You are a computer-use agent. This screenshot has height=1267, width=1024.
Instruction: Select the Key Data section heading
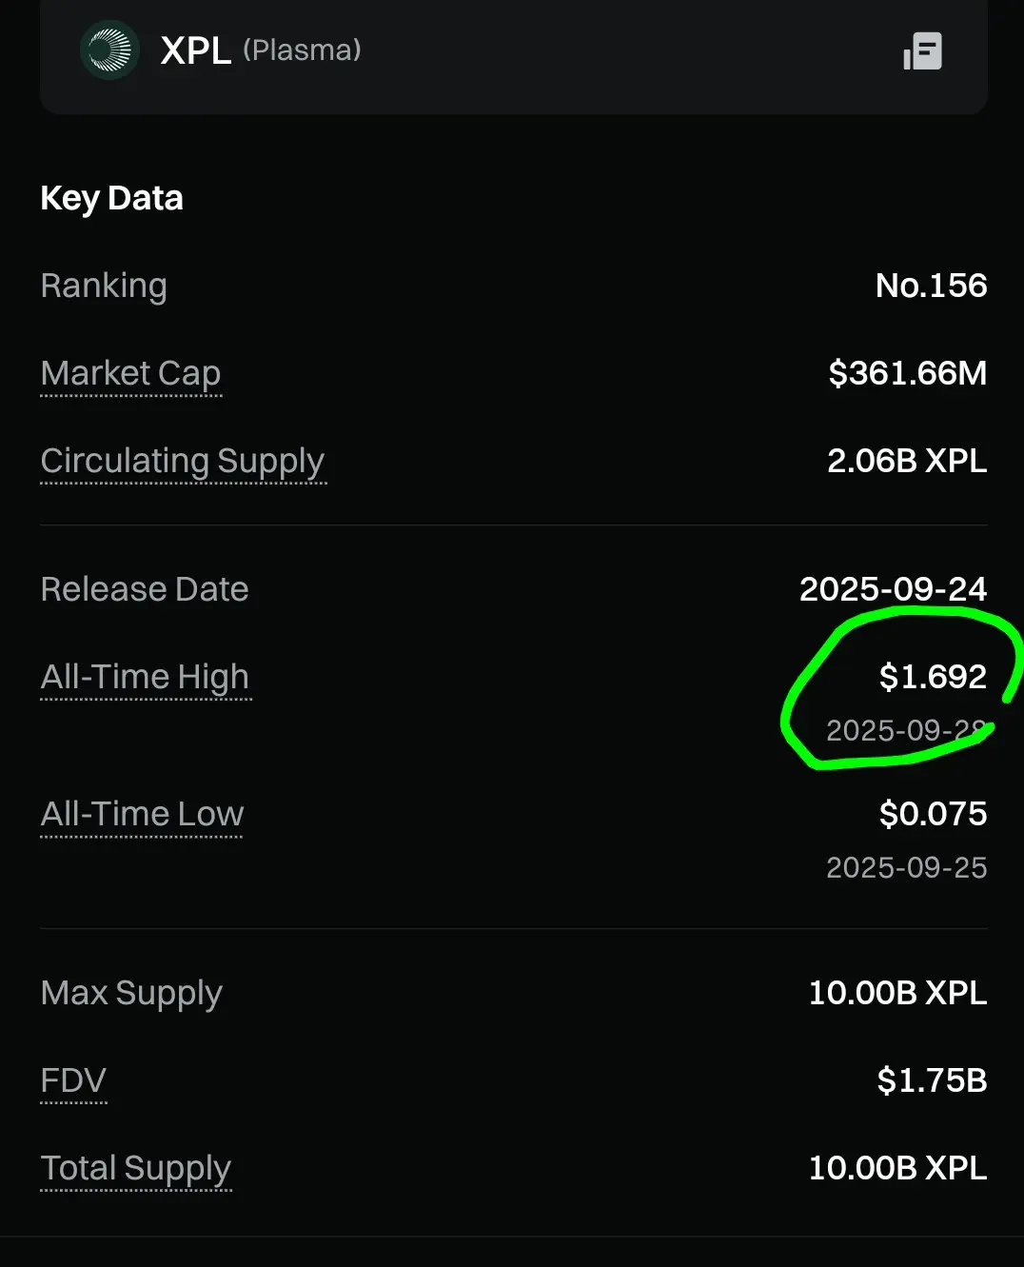click(111, 198)
